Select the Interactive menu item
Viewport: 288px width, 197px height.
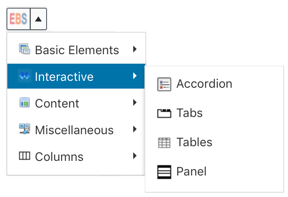[76, 76]
